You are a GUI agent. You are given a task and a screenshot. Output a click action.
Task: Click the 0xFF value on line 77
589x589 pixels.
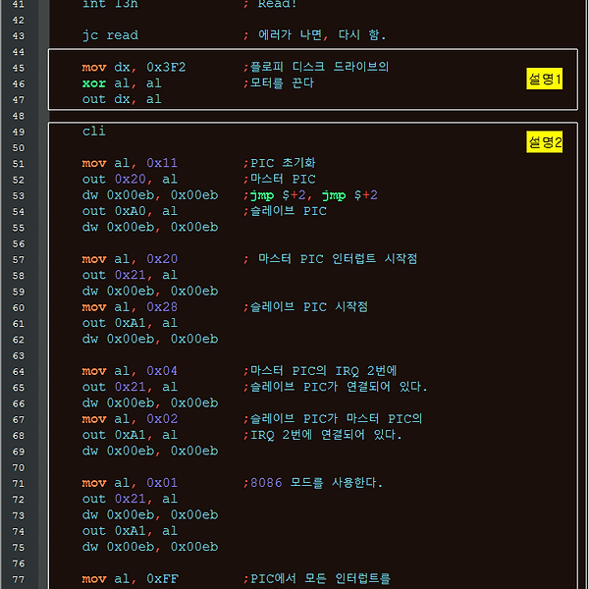click(162, 579)
